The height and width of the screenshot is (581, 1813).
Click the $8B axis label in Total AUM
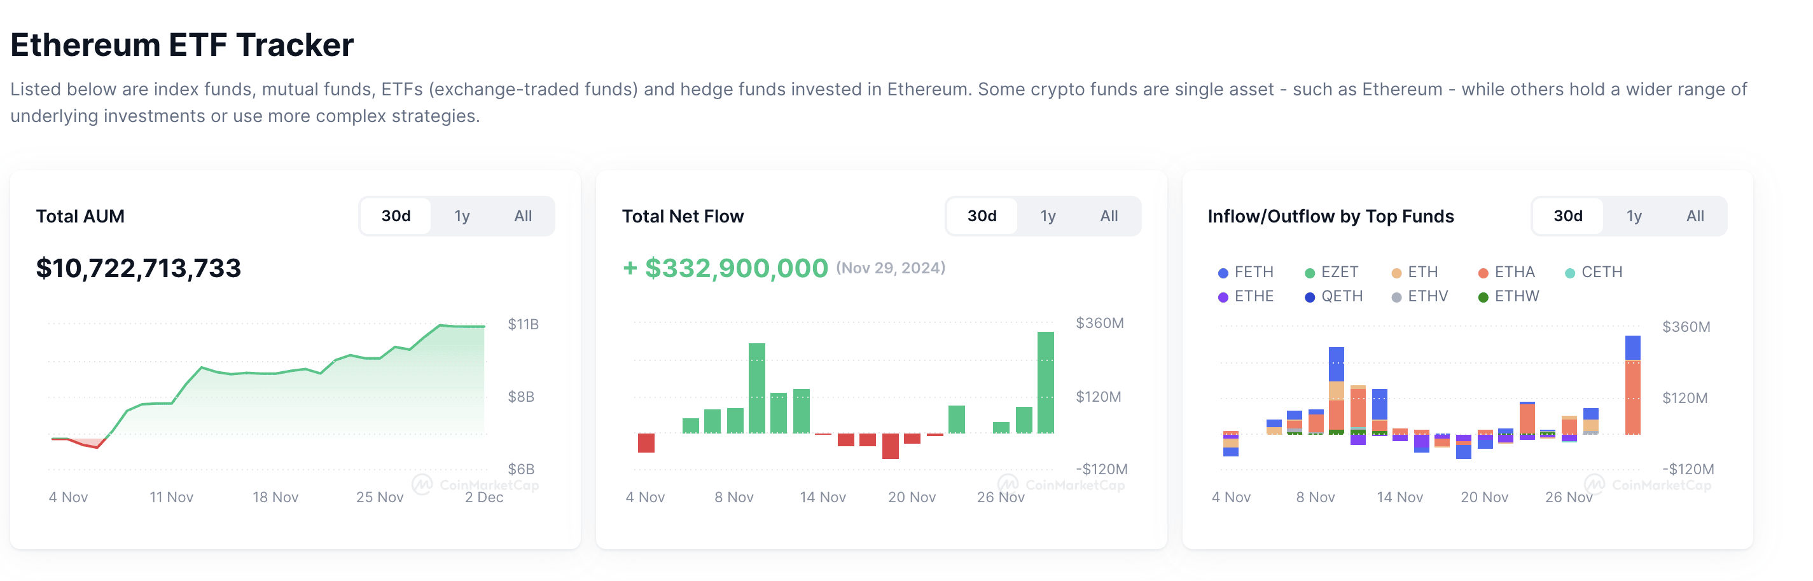coord(522,397)
